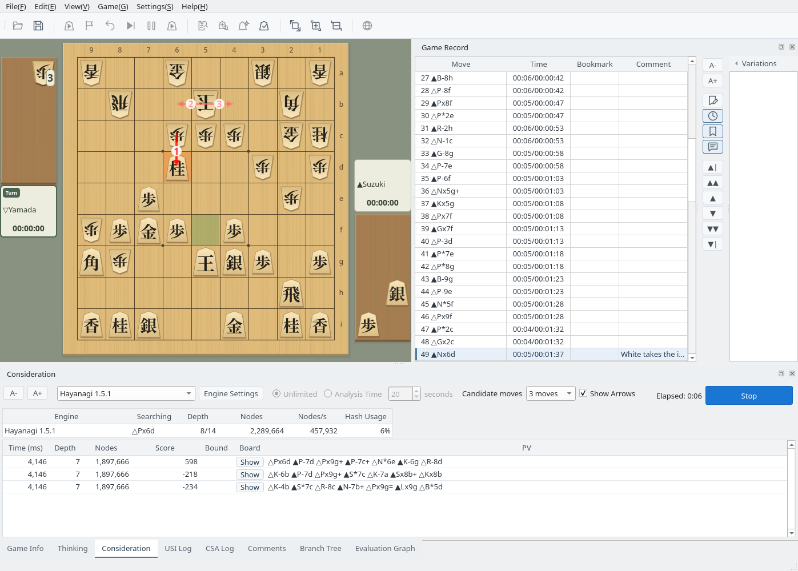Open Engine Settings button
Image resolution: width=798 pixels, height=571 pixels.
[231, 393]
